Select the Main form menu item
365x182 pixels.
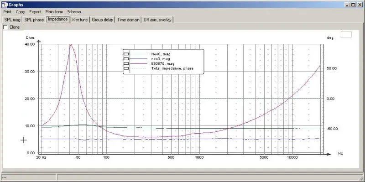[x=54, y=12]
